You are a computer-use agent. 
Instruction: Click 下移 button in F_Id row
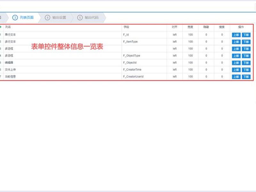[246, 35]
